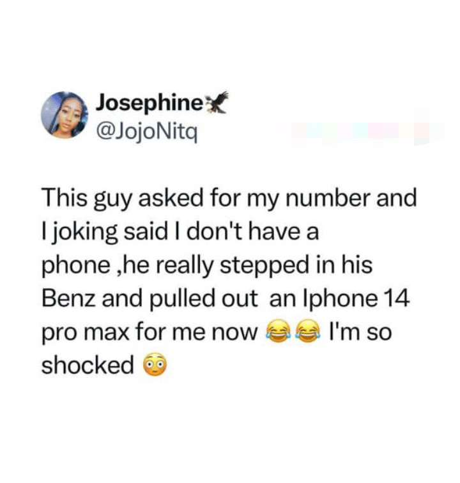Open Josephine's profile picture
This screenshot has height=483, width=460.
point(65,115)
